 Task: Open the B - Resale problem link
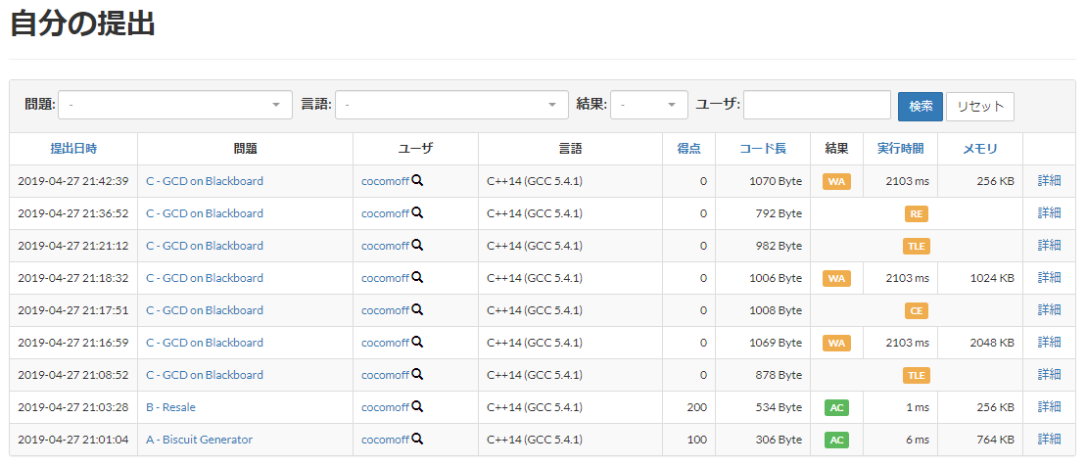click(x=170, y=407)
